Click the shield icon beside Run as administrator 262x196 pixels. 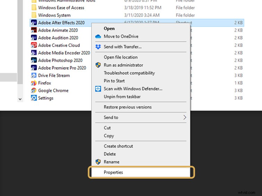click(x=98, y=65)
